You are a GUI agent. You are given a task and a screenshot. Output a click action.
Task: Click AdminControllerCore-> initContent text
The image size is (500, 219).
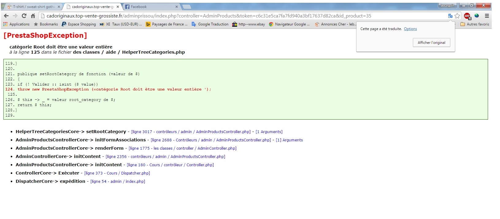pos(58,156)
